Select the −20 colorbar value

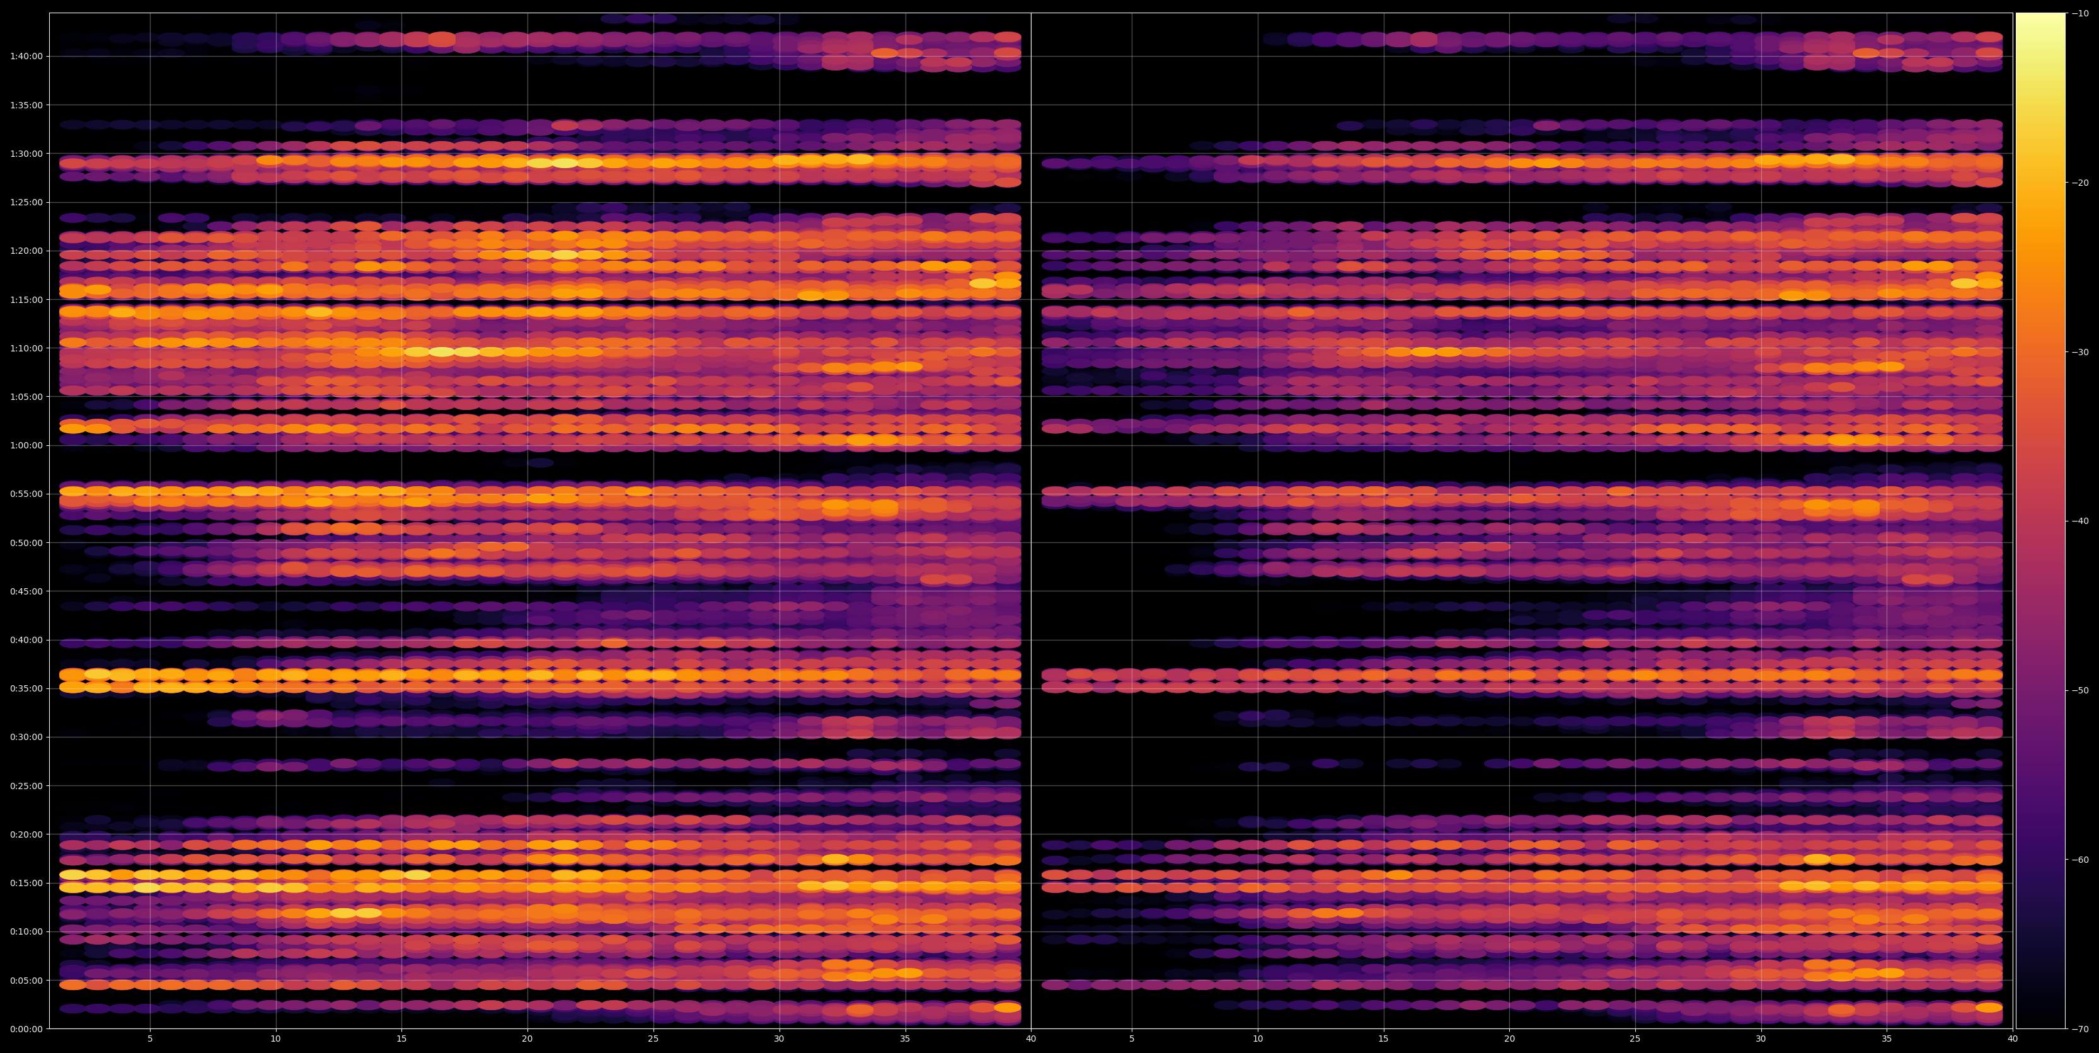(2080, 183)
